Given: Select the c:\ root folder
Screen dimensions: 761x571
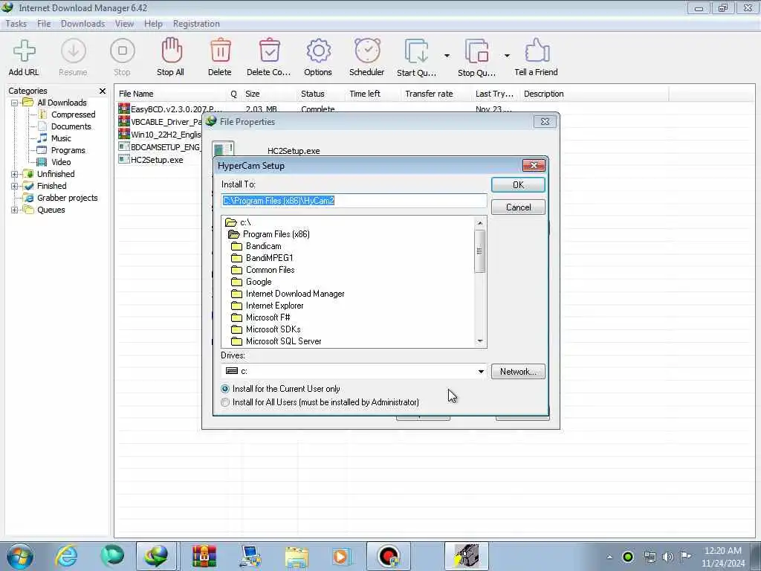Looking at the screenshot, I should click(239, 222).
